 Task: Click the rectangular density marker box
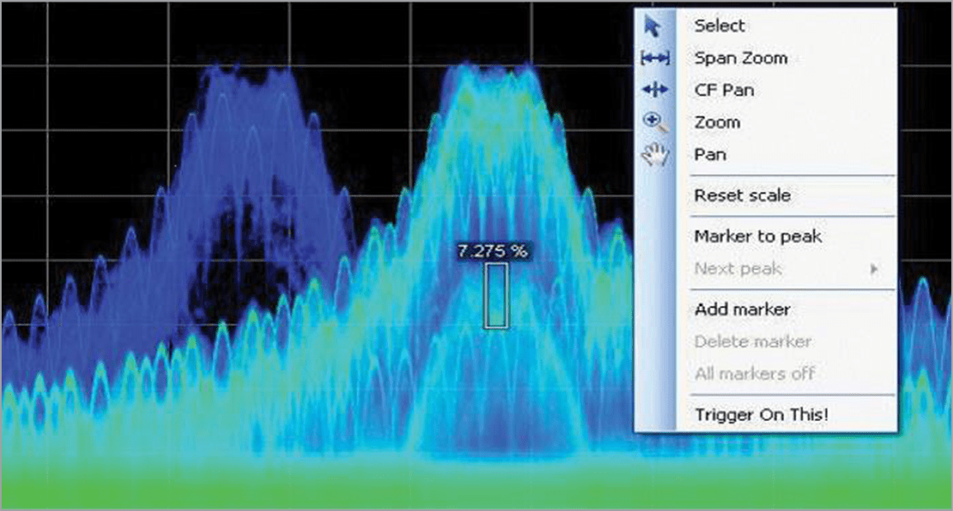coord(496,296)
